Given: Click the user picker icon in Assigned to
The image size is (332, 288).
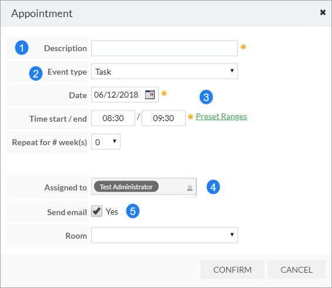Looking at the screenshot, I should [190, 188].
